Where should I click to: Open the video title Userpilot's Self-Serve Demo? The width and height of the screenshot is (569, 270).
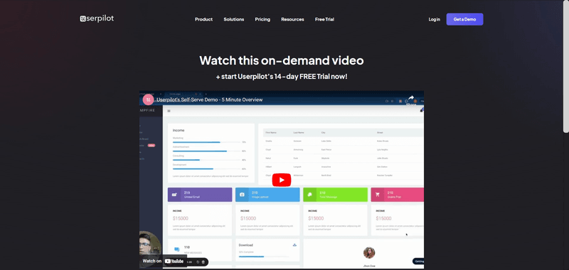(209, 99)
